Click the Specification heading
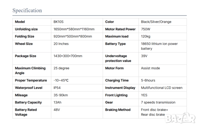Image resolution: width=199 pixels, height=127 pixels. pos(27,11)
